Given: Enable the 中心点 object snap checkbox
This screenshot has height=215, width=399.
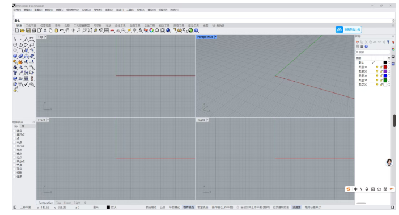Looking at the screenshot, I should (15, 146).
